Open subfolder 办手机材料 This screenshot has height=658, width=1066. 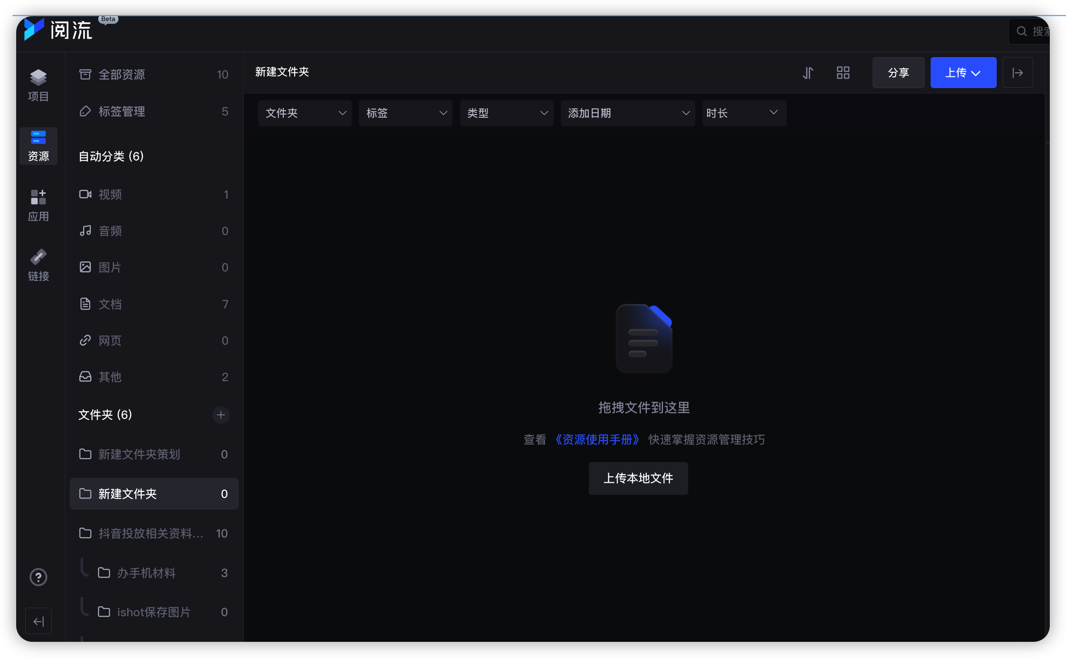click(154, 573)
